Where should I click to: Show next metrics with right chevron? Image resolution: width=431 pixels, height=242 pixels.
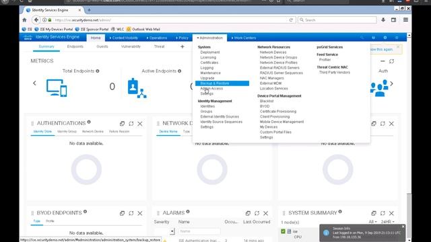pos(392,83)
